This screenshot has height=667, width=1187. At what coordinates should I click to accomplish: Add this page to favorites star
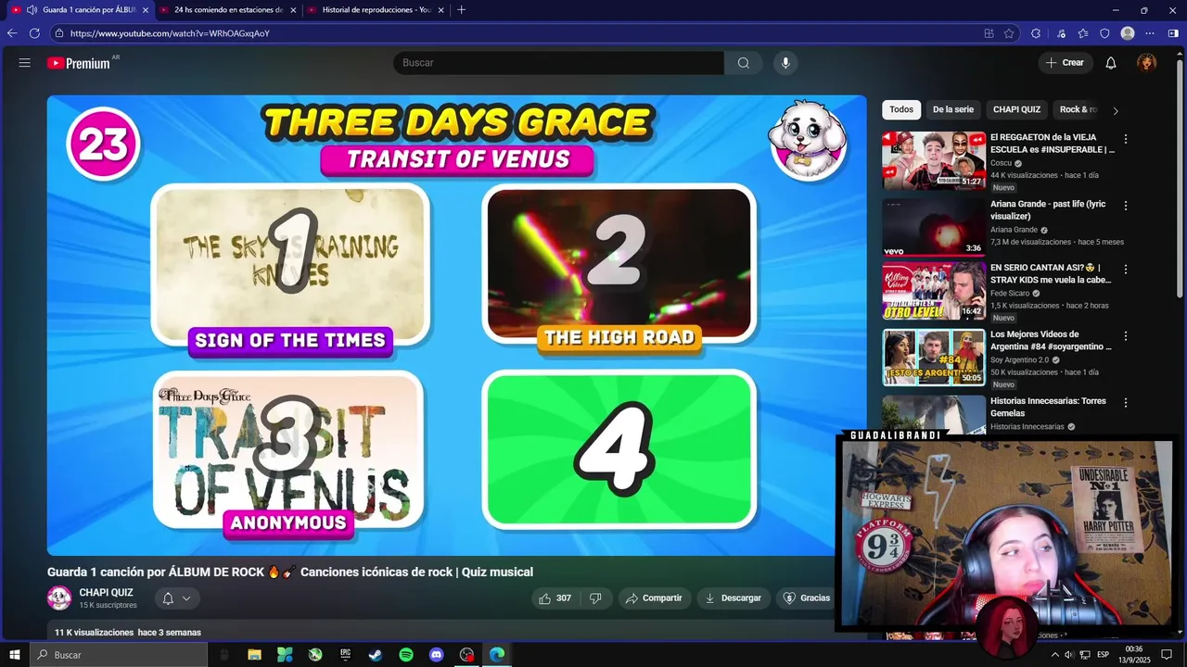1009,33
